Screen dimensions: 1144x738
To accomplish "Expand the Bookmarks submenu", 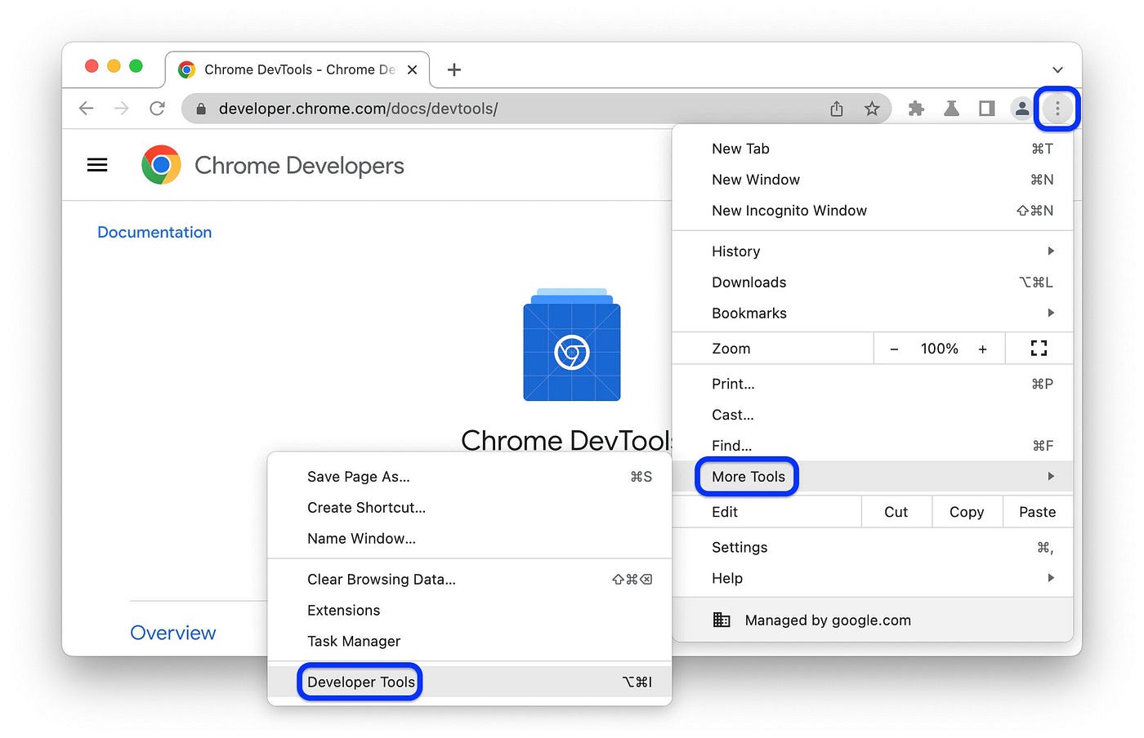I will tap(872, 313).
